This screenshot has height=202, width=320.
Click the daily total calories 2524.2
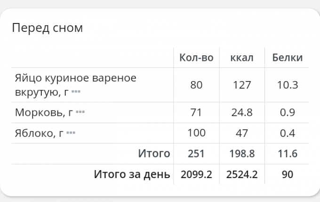[242, 174]
